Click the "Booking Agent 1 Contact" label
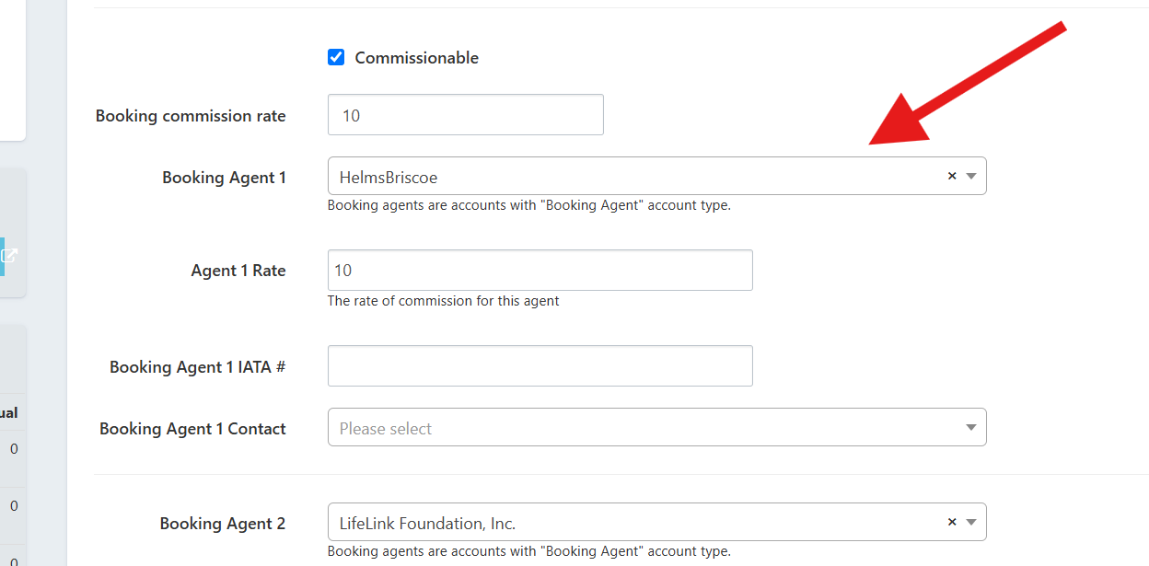Viewport: 1149px width, 566px height. click(192, 429)
